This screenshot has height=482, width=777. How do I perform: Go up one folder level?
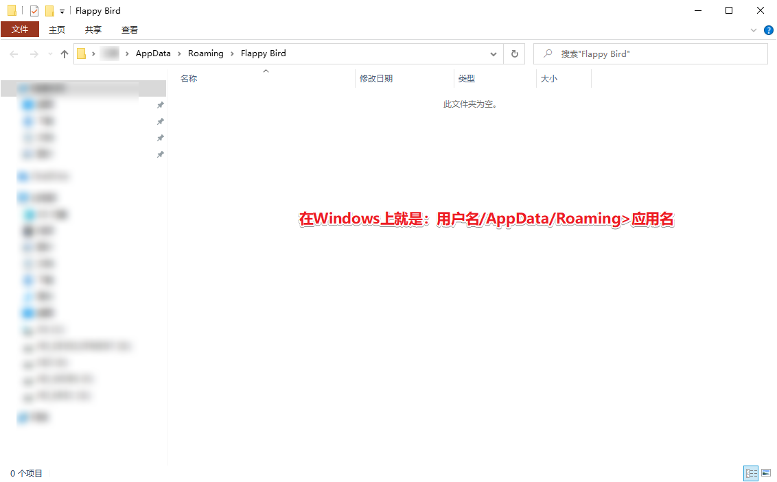click(65, 54)
